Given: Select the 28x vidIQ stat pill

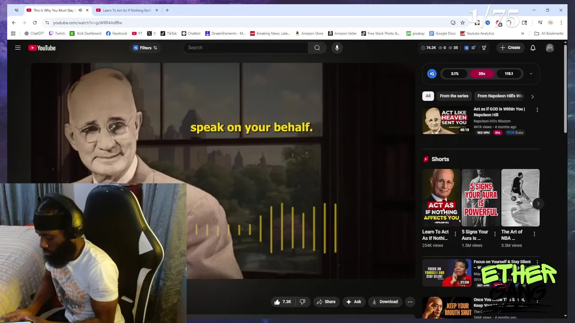Looking at the screenshot, I should [x=482, y=74].
